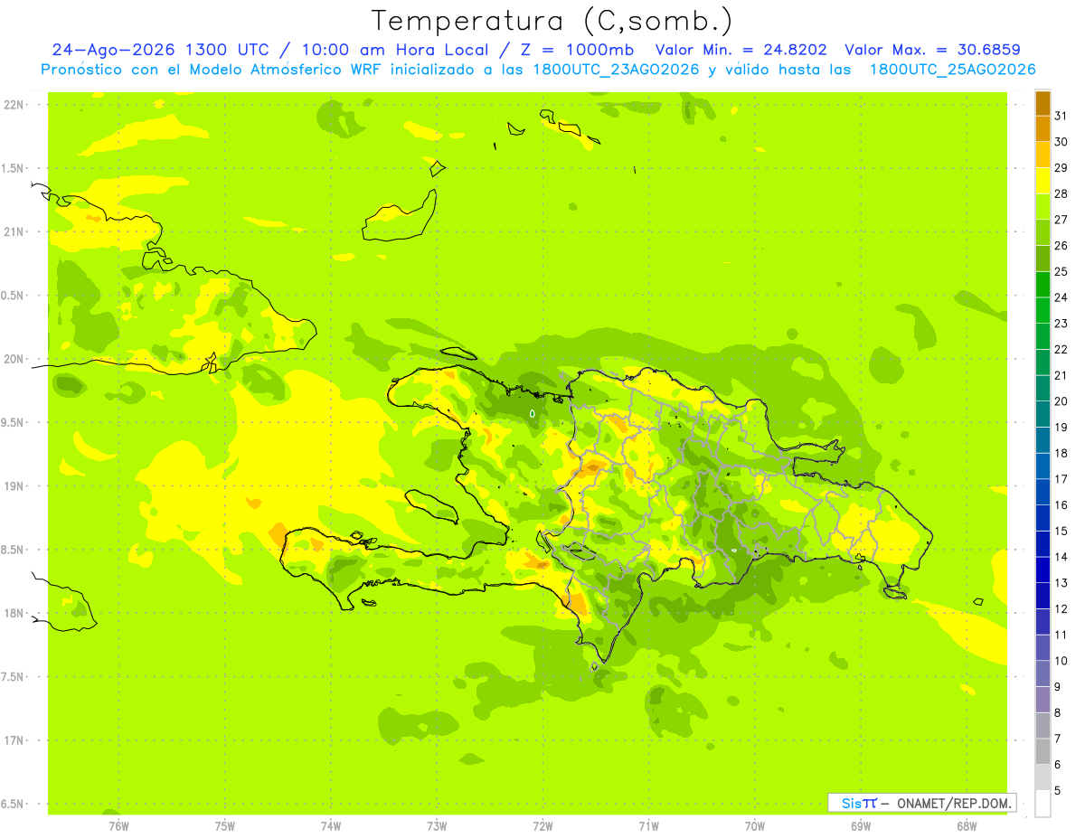Viewport: 1085px width, 838px height.
Task: Click the '74W' longitude label
Action: [x=331, y=825]
